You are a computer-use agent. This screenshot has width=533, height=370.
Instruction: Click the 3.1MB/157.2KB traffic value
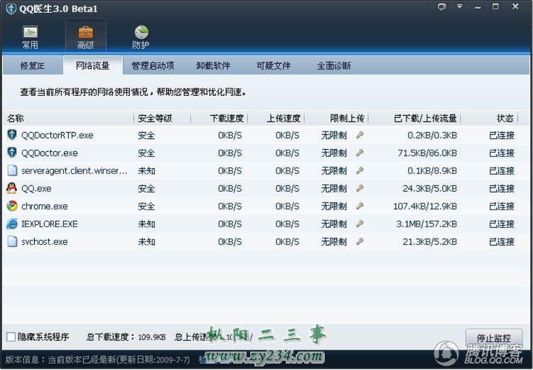pos(426,224)
